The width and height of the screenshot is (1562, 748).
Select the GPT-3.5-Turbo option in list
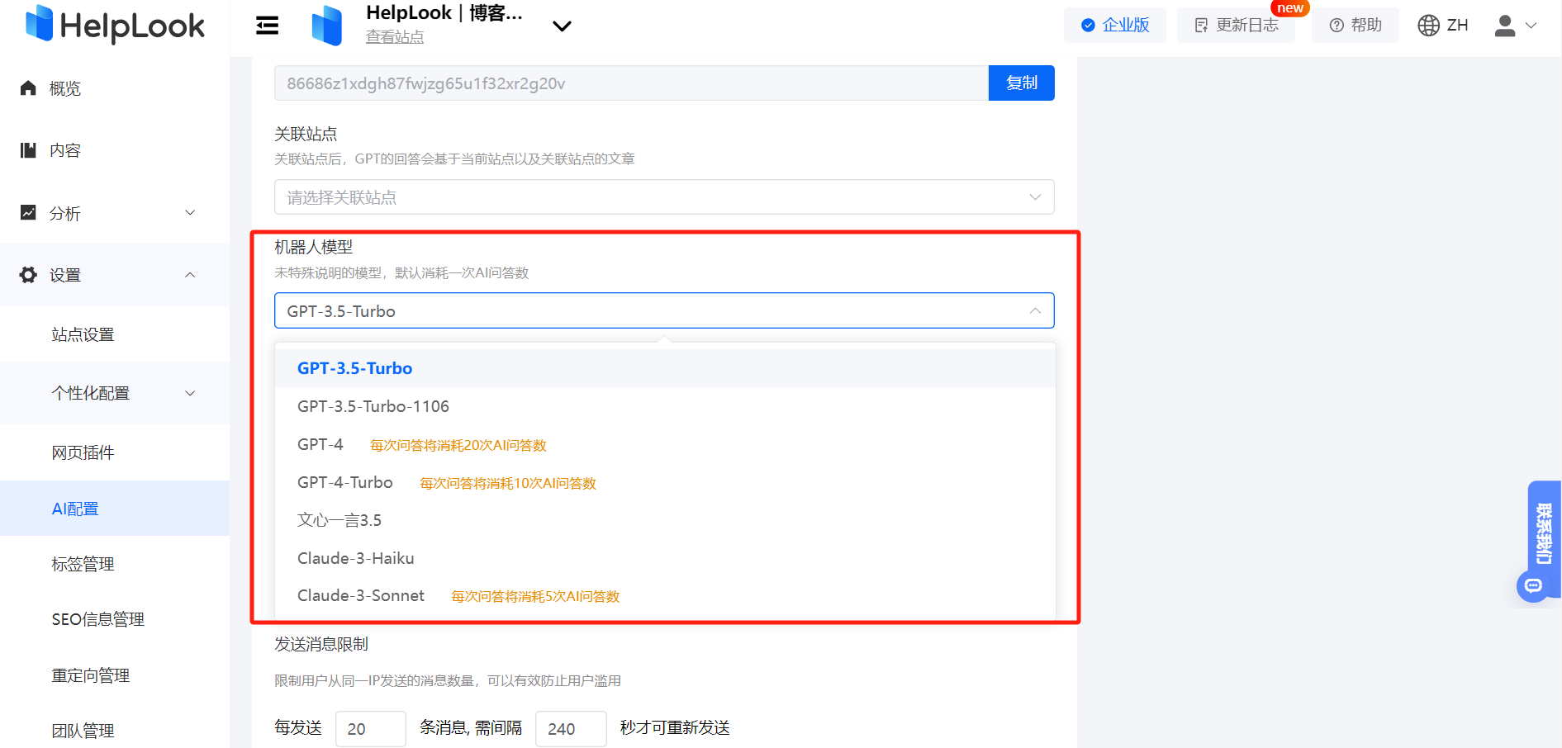pos(665,368)
